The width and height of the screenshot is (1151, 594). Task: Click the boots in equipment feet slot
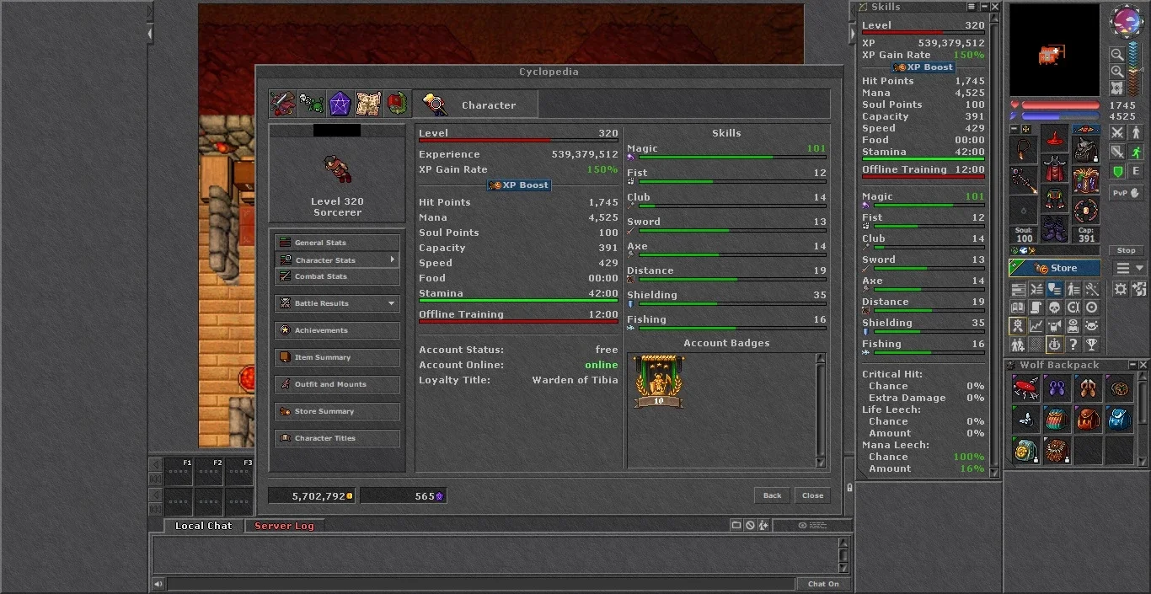pos(1055,228)
